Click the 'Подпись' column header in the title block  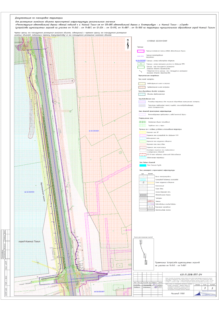point(155,283)
